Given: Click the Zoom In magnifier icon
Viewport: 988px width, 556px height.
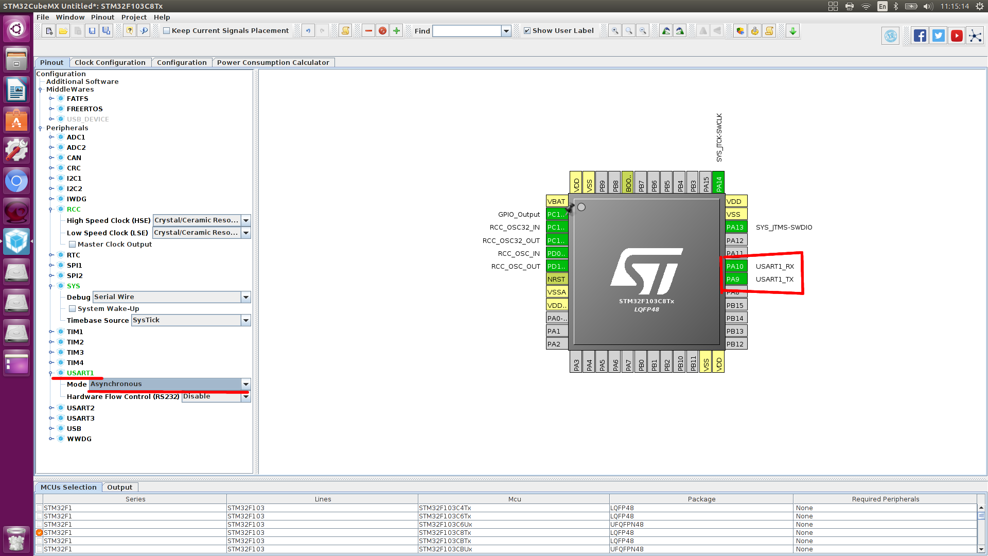Looking at the screenshot, I should [x=615, y=31].
